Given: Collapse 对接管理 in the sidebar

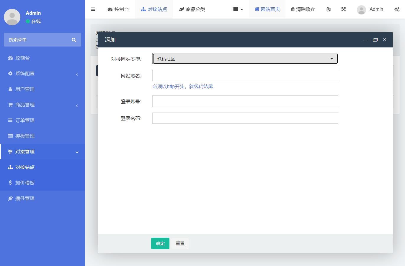Looking at the screenshot, I should (43, 152).
